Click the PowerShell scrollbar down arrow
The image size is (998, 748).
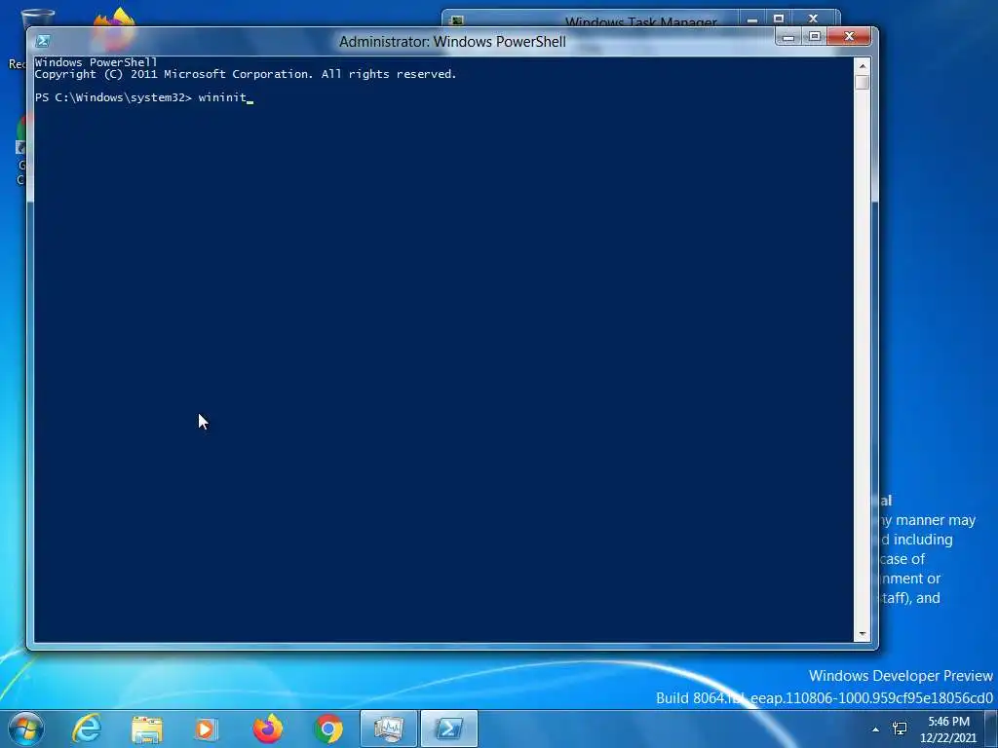coord(863,634)
